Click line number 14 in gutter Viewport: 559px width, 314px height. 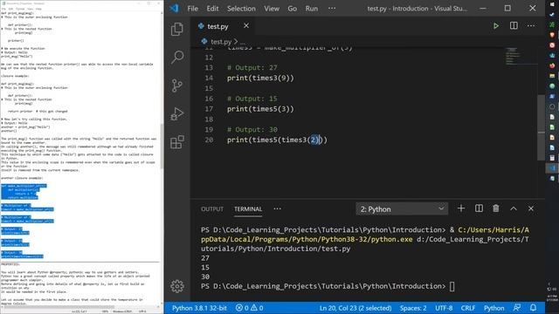209,78
